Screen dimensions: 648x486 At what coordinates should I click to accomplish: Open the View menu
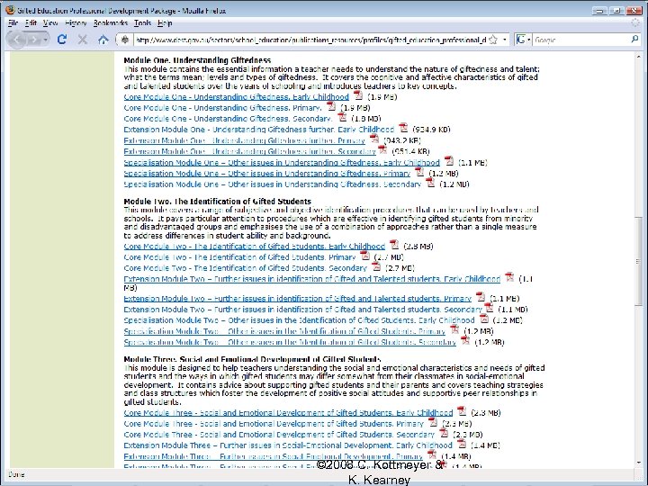[50, 23]
